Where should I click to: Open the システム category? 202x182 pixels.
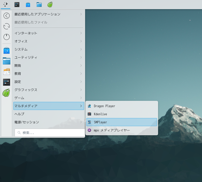click(x=49, y=49)
